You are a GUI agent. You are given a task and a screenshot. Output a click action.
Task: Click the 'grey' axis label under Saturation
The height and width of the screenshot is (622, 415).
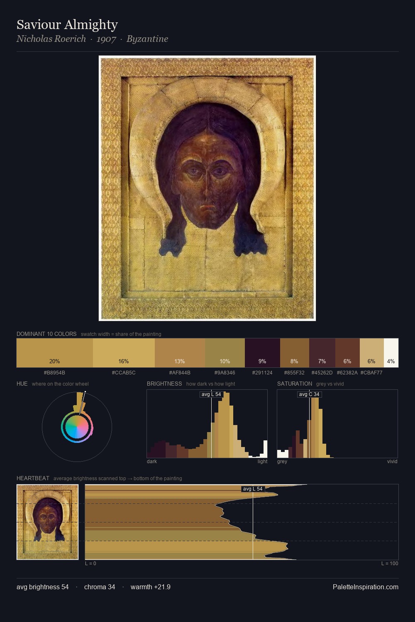[282, 462]
